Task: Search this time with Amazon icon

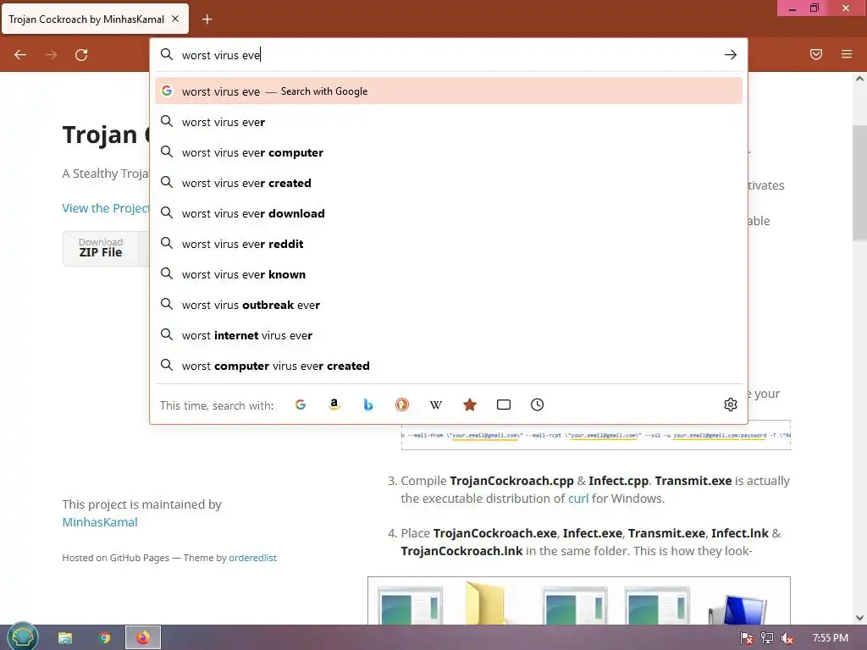Action: click(334, 405)
